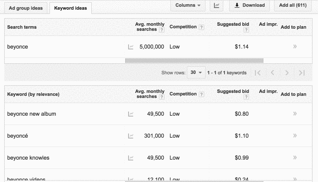This screenshot has height=182, width=318.
Task: Open help for Avg. monthly searches in Search terms table
Action: 162,30
